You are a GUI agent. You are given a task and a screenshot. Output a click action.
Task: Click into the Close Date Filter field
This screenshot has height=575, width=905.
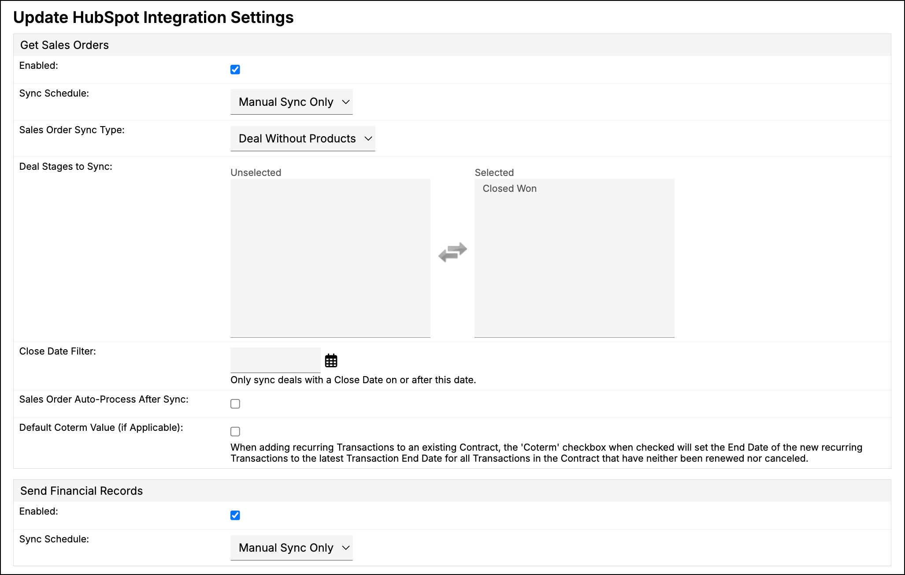(275, 360)
